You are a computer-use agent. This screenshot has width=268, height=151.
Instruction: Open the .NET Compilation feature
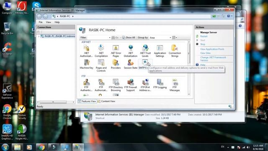coord(101,51)
